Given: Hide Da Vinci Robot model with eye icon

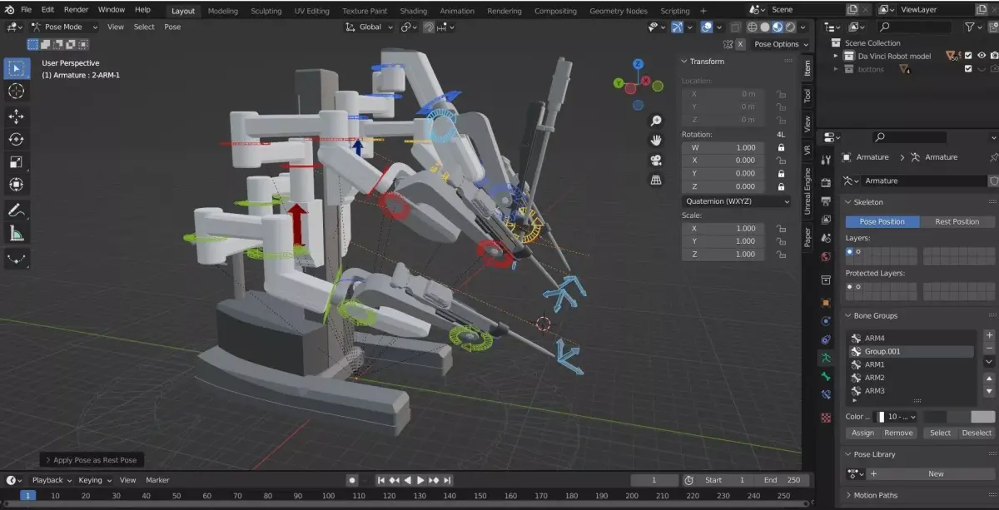Looking at the screenshot, I should click(982, 56).
